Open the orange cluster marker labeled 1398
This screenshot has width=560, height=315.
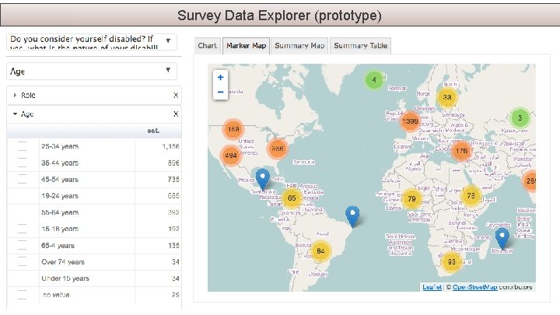pos(410,121)
